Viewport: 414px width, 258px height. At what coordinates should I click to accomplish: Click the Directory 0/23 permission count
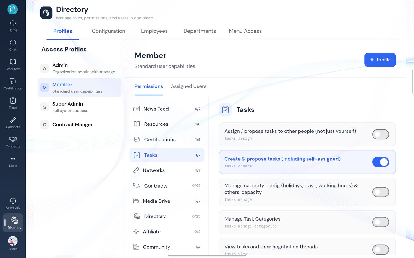[196, 216]
